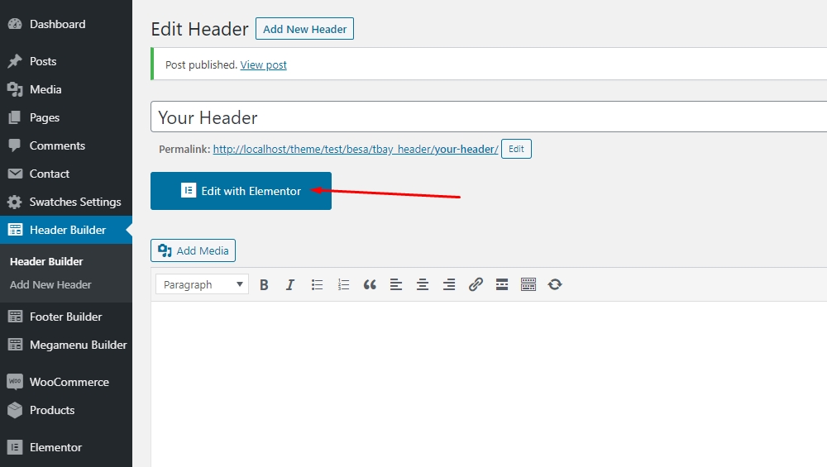The image size is (827, 467).
Task: Expand the Footer Builder menu
Action: [x=65, y=317]
